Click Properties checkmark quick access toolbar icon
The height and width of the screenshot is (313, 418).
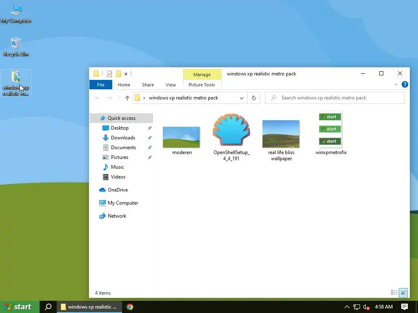(109, 74)
